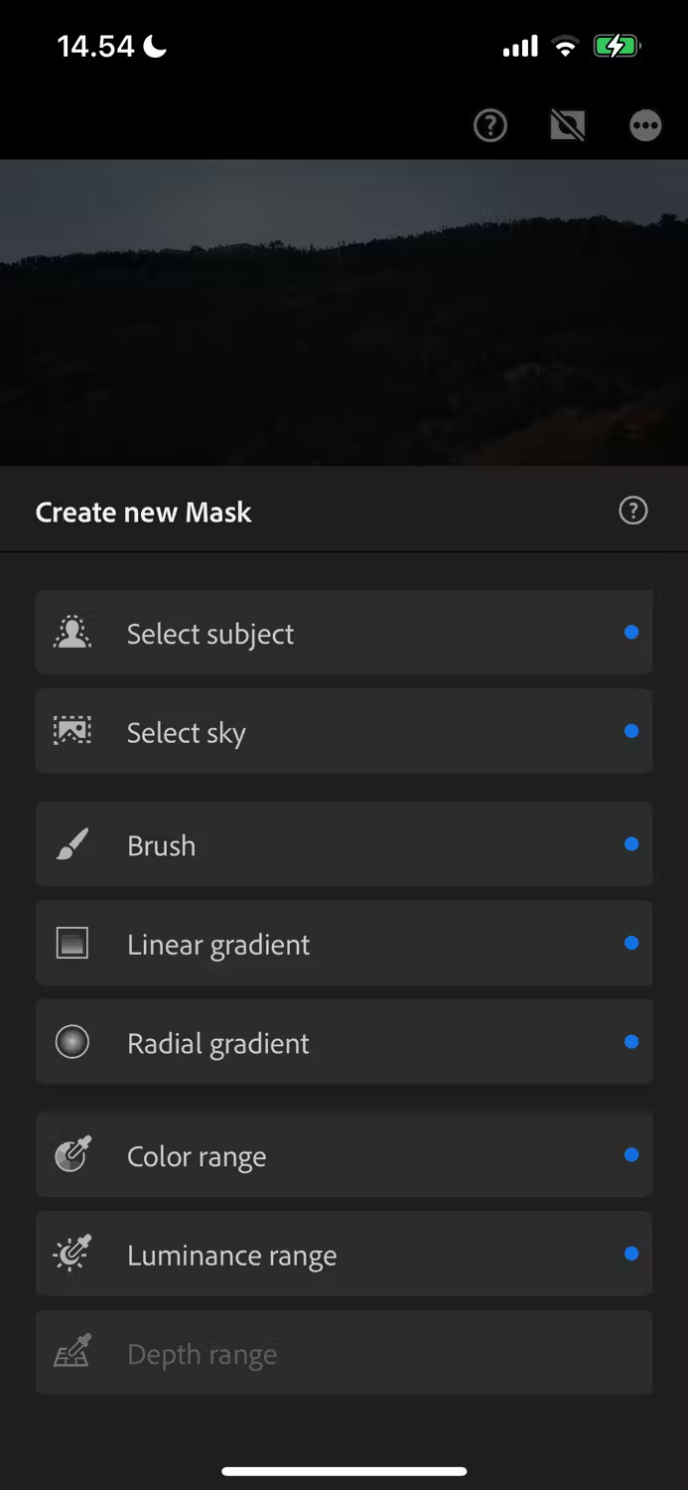Tap the Brush tool icon
This screenshot has height=1490, width=688.
pos(72,844)
